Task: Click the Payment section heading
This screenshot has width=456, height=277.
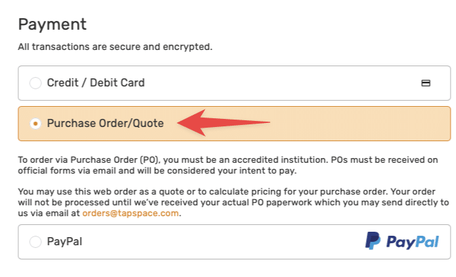Action: pyautogui.click(x=53, y=25)
